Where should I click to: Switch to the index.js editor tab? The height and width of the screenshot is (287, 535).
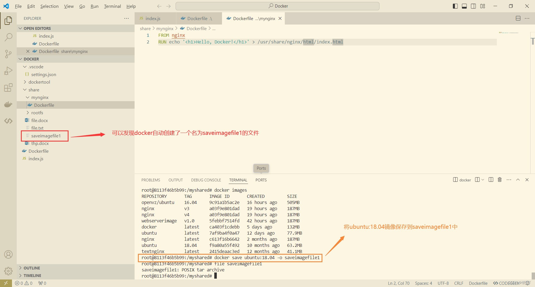click(x=155, y=18)
